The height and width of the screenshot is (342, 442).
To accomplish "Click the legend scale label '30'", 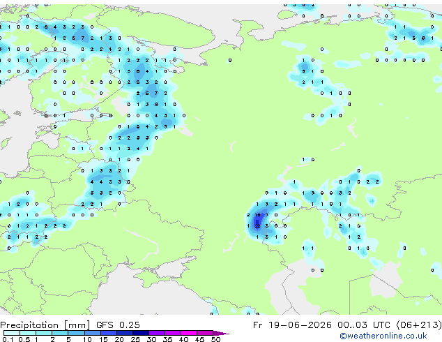I will click(151, 339).
